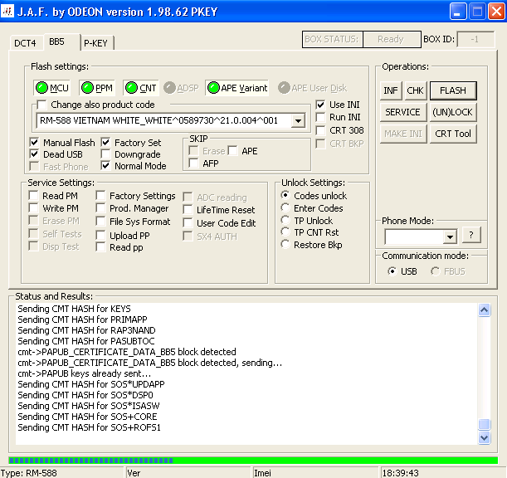
Task: Click the green progress bar
Action: point(253,460)
